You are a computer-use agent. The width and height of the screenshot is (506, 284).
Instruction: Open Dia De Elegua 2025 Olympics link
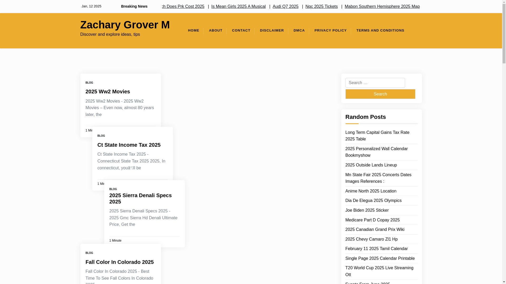[373, 201]
